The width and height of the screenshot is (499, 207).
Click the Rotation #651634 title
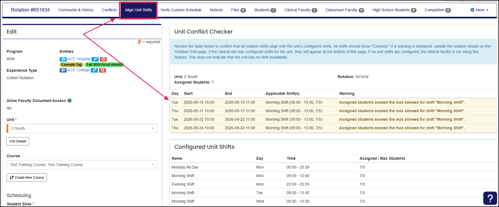(x=30, y=10)
